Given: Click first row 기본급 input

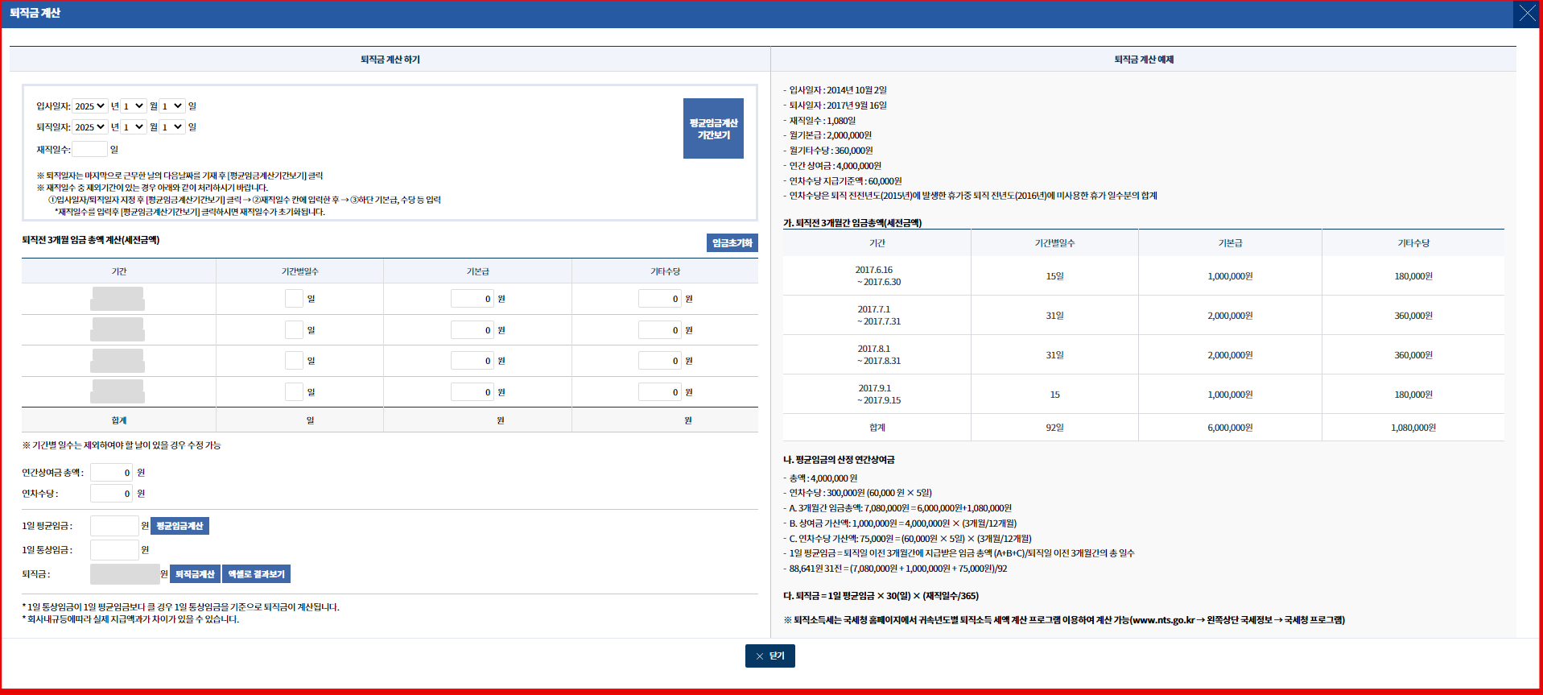Looking at the screenshot, I should pyautogui.click(x=472, y=299).
